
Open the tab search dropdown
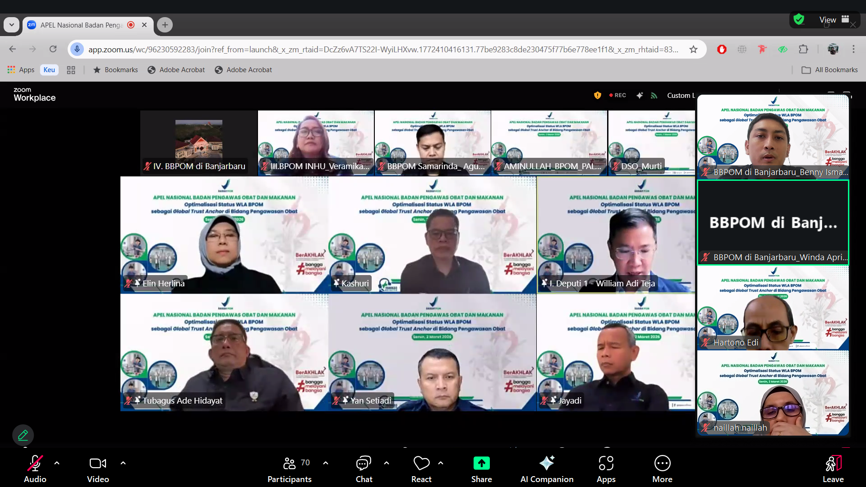(x=12, y=25)
